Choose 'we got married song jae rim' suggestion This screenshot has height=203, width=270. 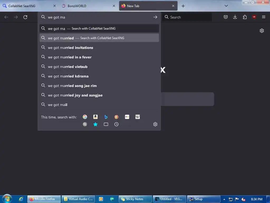[x=99, y=86]
